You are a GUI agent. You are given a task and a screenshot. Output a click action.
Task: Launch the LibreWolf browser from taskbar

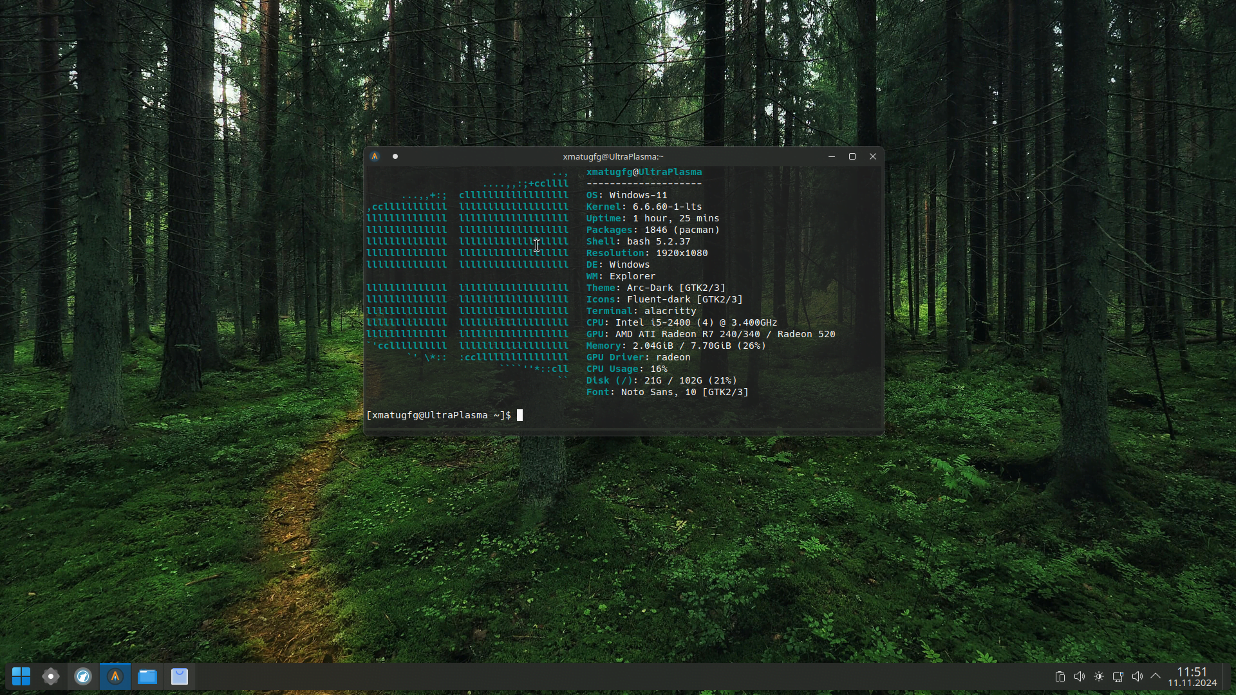[x=83, y=676]
